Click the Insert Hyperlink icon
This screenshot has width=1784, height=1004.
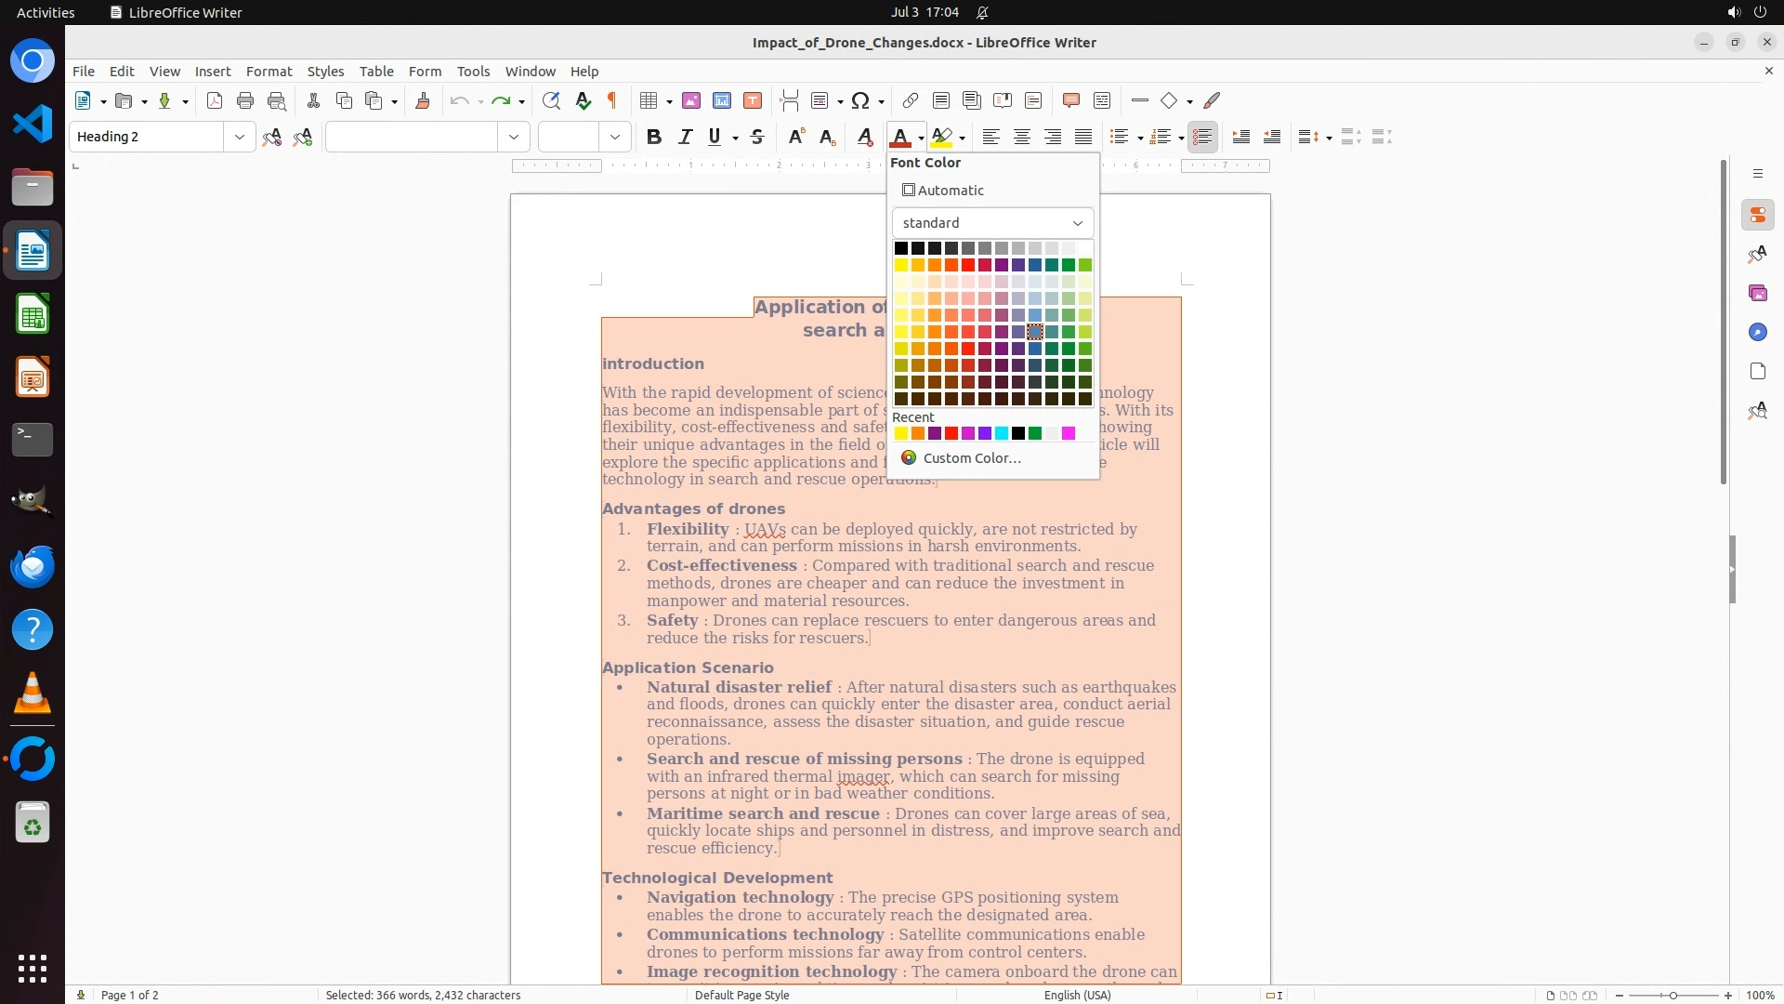coord(911,100)
